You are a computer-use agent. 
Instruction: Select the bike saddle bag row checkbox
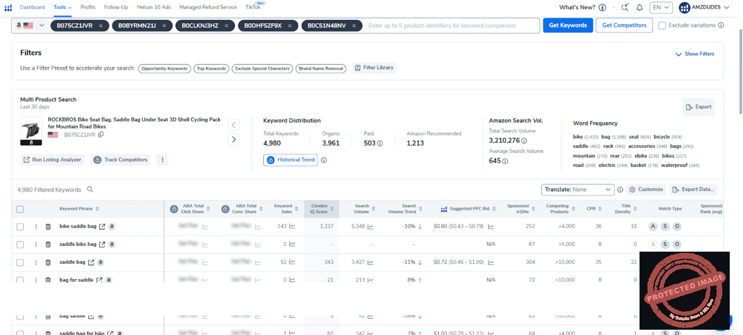pyautogui.click(x=20, y=227)
